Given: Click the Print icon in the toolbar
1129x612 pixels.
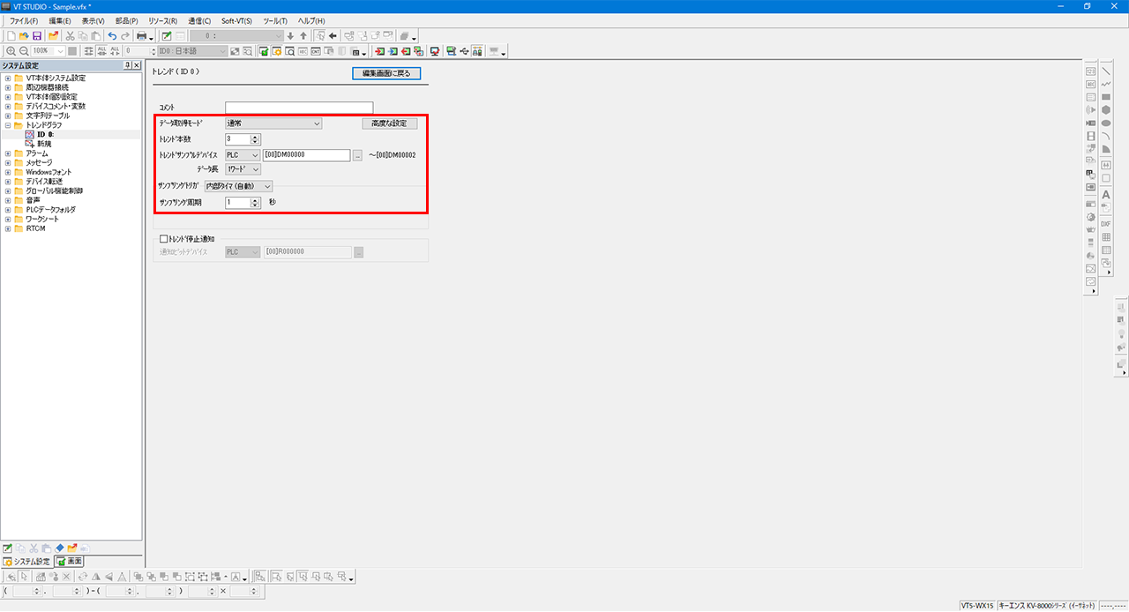Looking at the screenshot, I should click(x=141, y=36).
